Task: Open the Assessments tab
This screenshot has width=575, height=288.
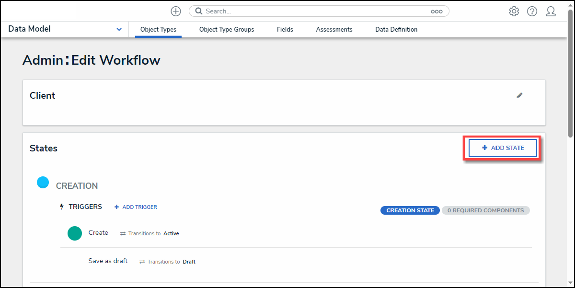Action: pos(334,29)
